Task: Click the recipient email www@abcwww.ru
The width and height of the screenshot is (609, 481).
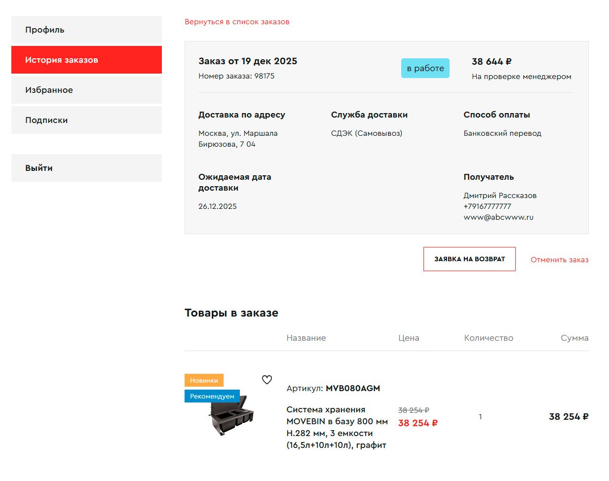Action: pyautogui.click(x=498, y=217)
